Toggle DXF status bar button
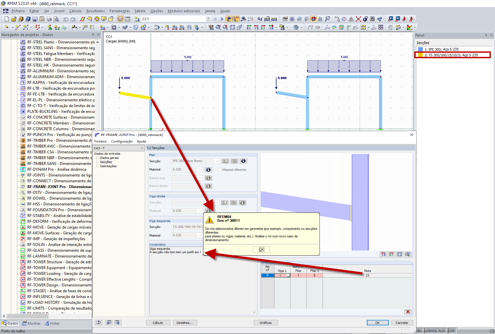The width and height of the screenshot is (495, 334). tap(452, 331)
